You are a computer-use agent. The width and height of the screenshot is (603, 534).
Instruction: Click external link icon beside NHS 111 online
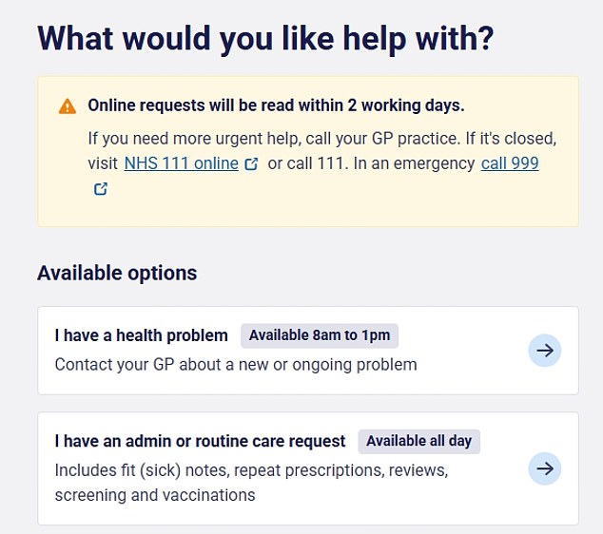[251, 163]
